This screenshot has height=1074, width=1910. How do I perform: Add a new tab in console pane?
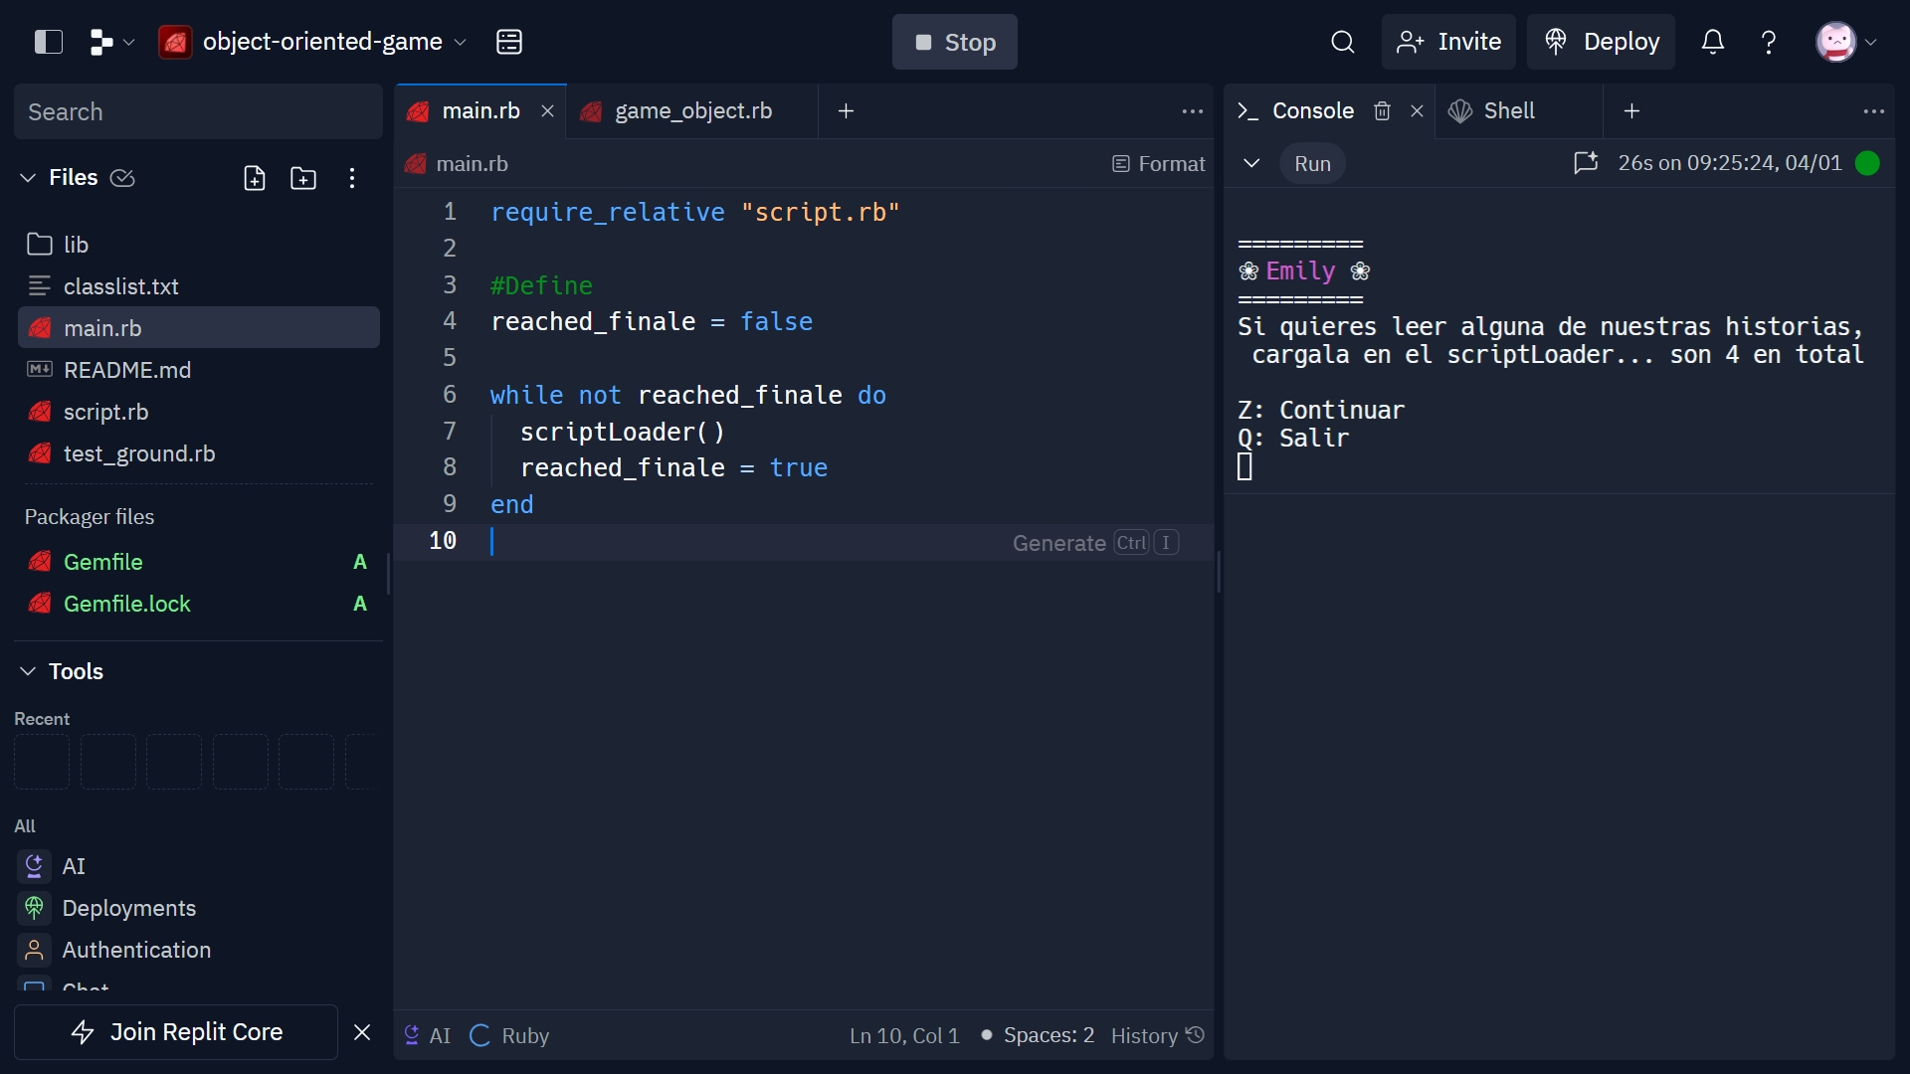[1631, 111]
